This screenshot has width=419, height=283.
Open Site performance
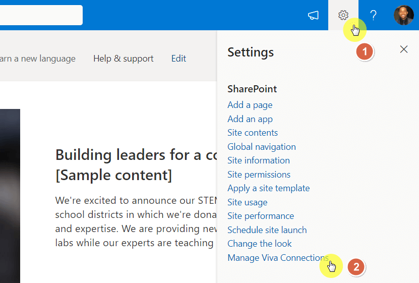coord(261,216)
